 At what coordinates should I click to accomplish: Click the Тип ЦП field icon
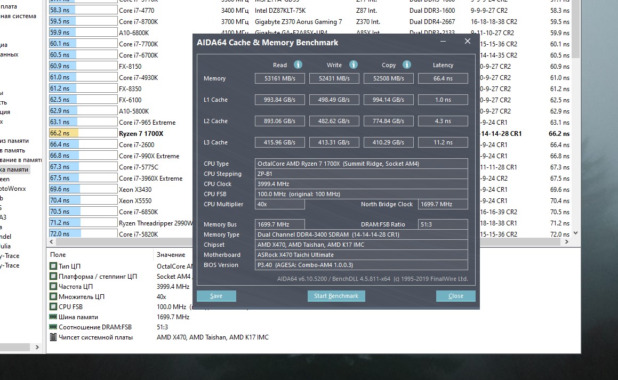coord(53,266)
